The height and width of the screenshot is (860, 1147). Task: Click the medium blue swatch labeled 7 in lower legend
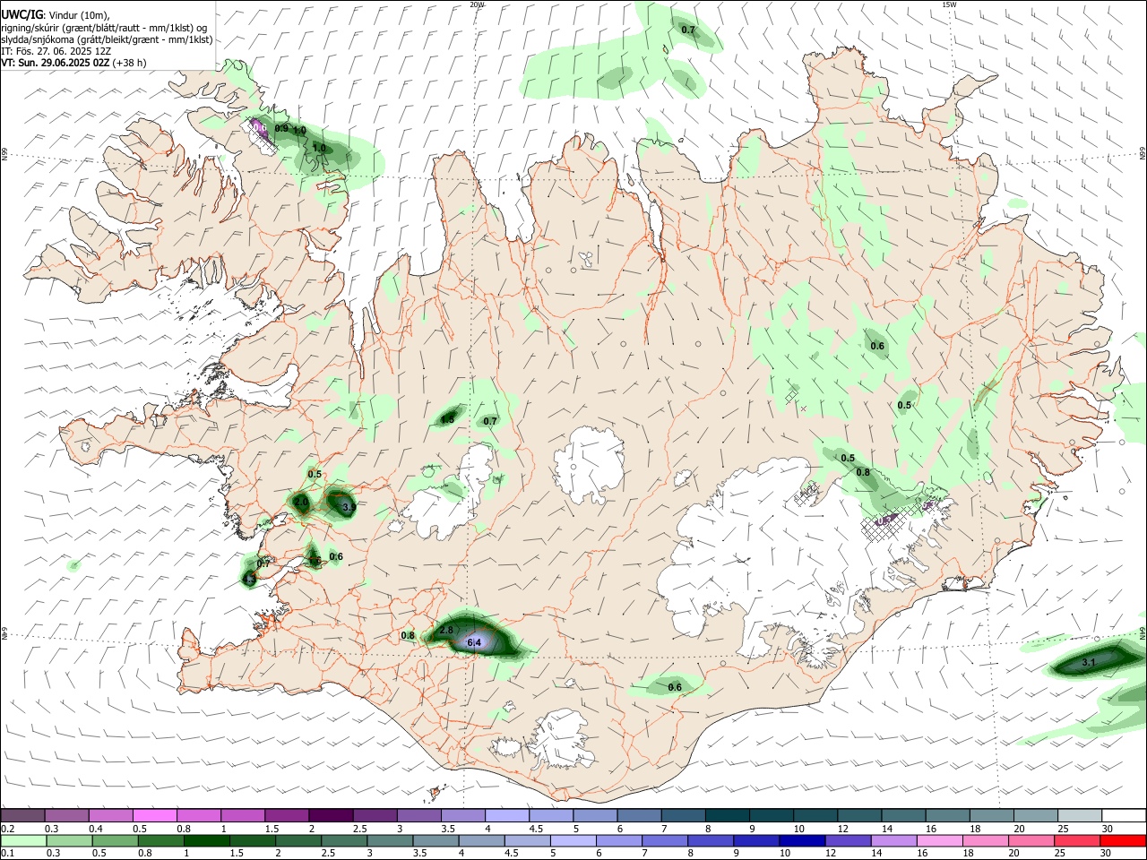(x=663, y=840)
